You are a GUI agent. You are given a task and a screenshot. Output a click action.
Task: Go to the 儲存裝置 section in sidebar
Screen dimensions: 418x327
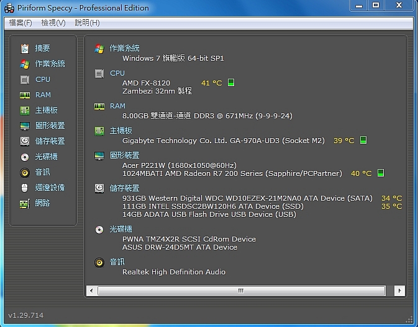50,141
